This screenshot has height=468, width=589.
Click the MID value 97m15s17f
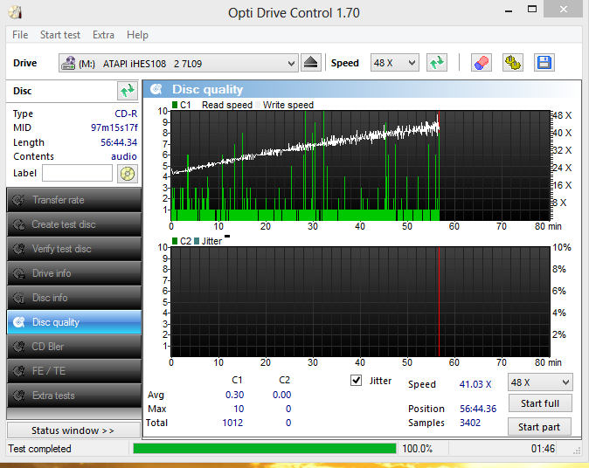[x=114, y=127]
